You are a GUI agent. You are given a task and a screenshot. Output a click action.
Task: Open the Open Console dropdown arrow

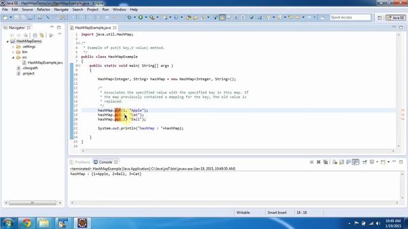[388, 162]
